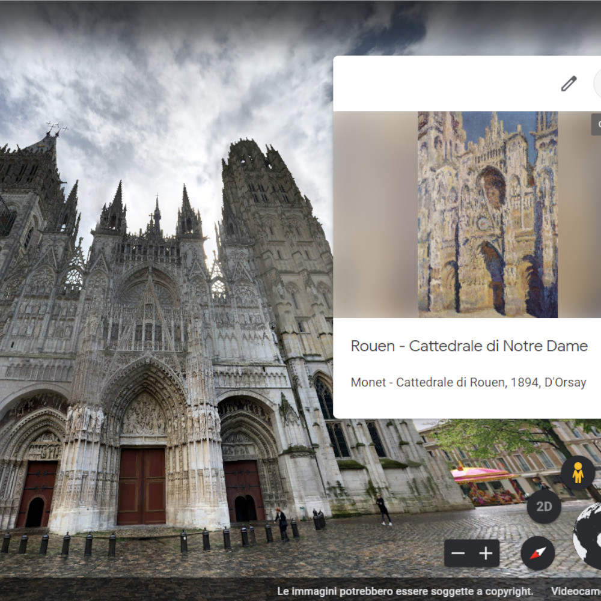Open the Monet cathedral painting image
This screenshot has height=601, width=601.
487,215
